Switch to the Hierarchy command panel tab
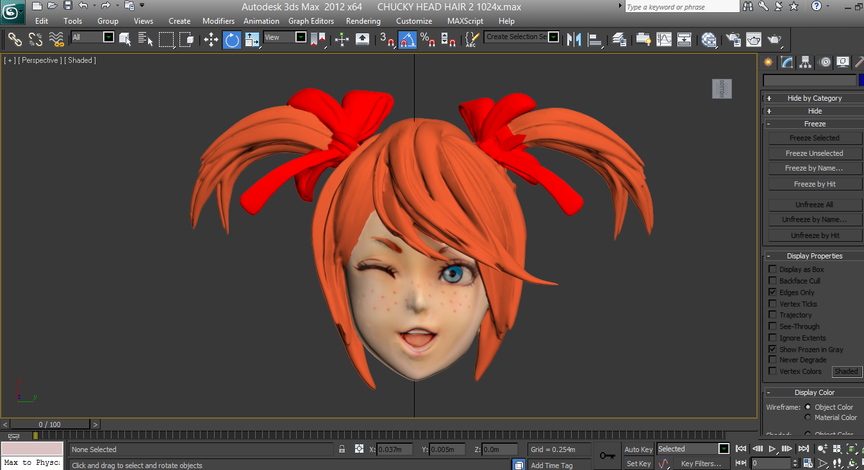This screenshot has height=470, width=864. (x=806, y=62)
